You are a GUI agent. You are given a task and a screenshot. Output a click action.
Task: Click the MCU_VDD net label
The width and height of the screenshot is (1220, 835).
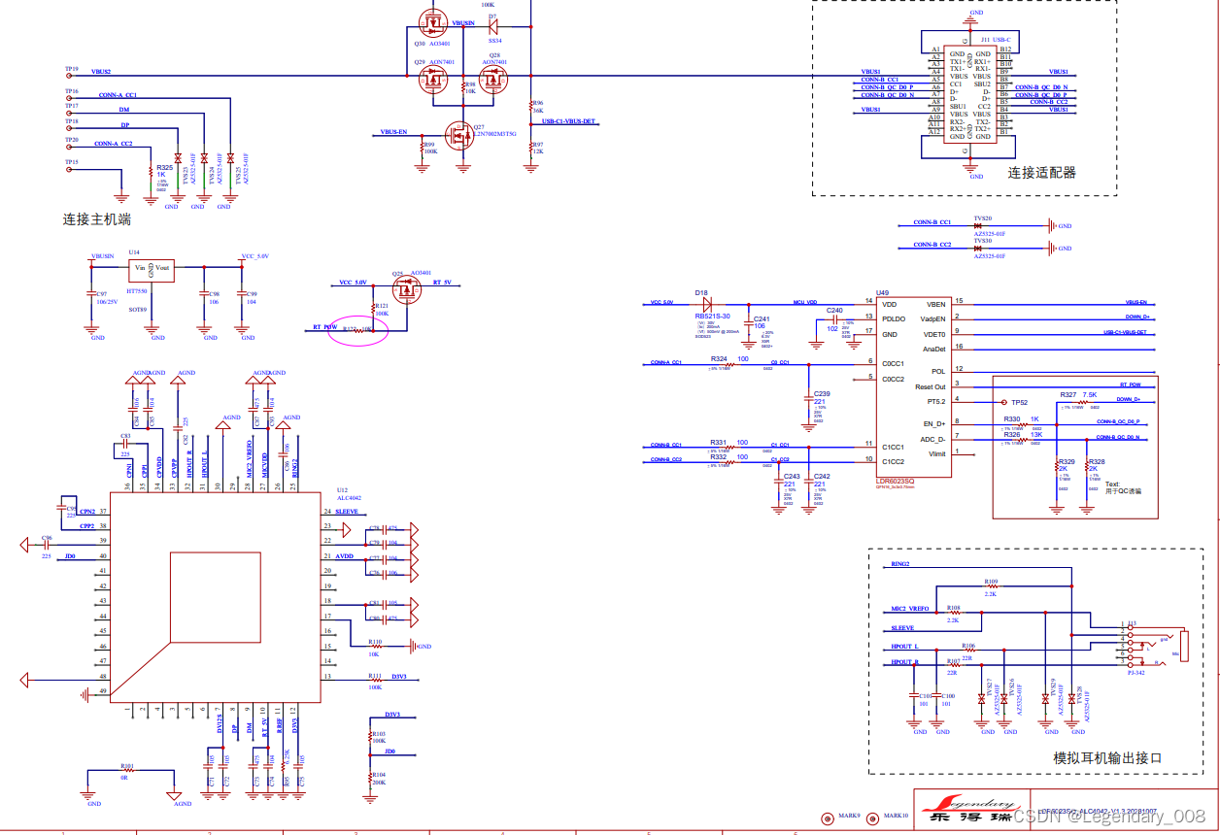coord(805,302)
